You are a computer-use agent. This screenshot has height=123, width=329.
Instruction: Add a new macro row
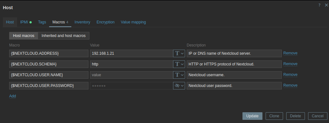(13, 96)
